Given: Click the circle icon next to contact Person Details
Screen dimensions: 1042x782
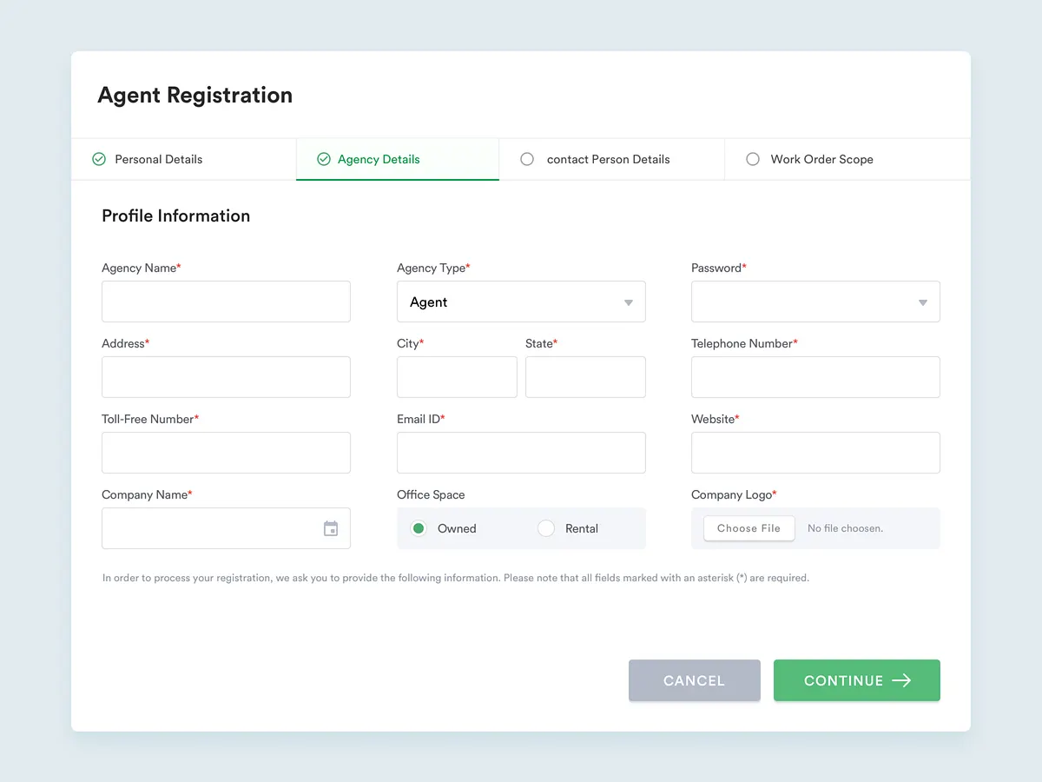Looking at the screenshot, I should (x=527, y=159).
